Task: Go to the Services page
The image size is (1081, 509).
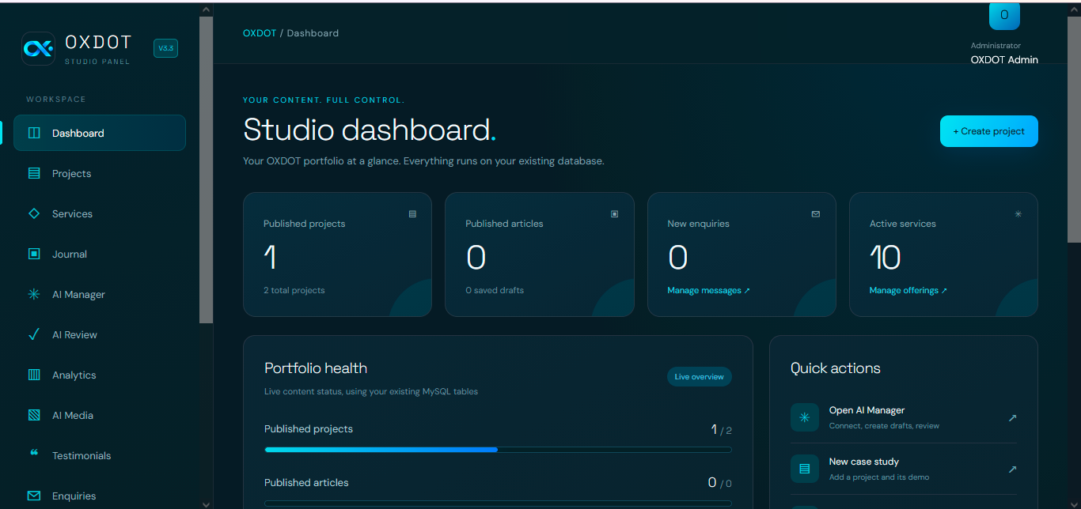Action: (100, 213)
